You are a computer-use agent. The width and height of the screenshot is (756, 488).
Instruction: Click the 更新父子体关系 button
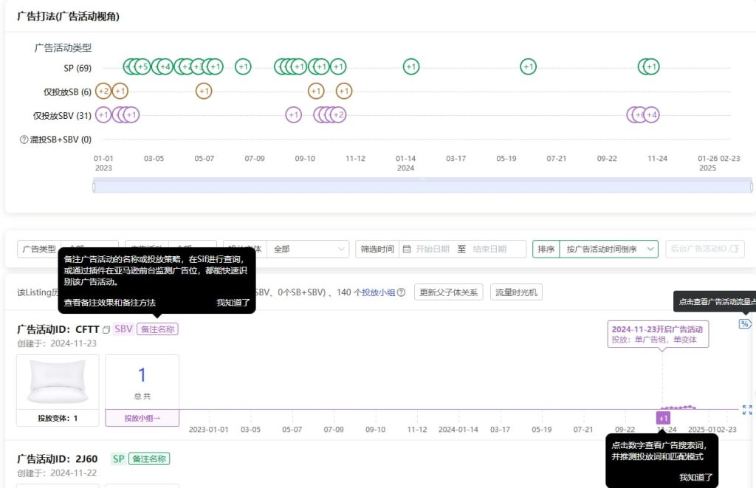click(x=449, y=292)
